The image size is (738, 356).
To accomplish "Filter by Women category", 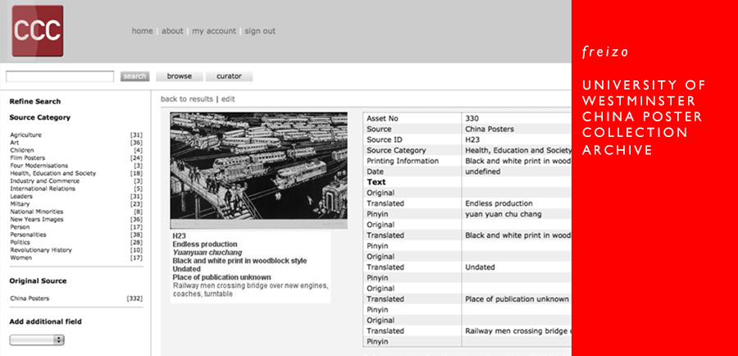I will point(20,258).
